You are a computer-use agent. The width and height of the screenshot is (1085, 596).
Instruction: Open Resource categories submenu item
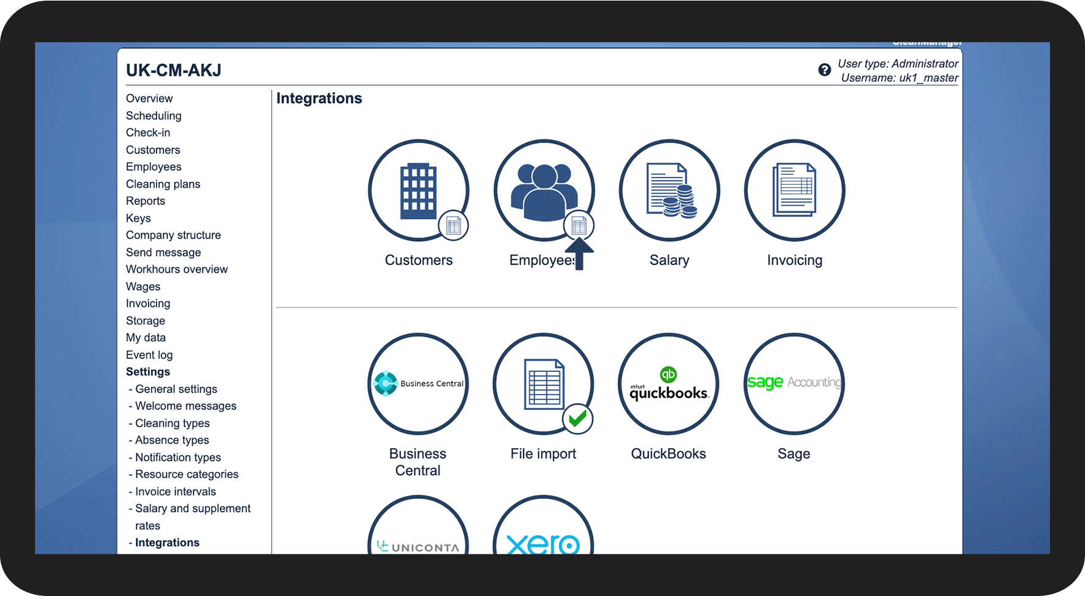(x=187, y=474)
